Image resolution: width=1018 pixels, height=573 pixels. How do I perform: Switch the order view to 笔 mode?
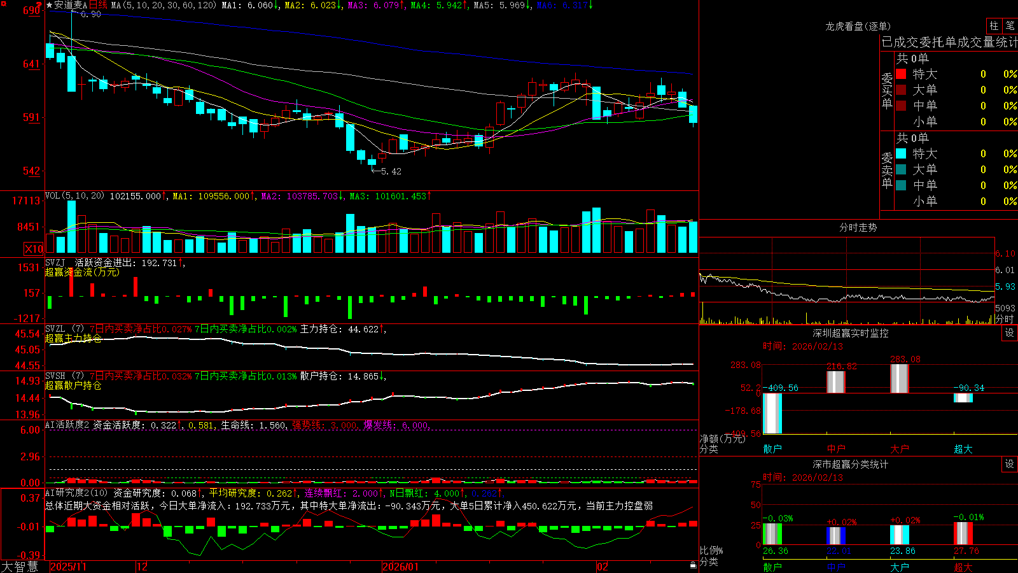tap(1010, 25)
